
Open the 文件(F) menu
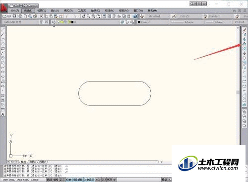click(x=15, y=10)
